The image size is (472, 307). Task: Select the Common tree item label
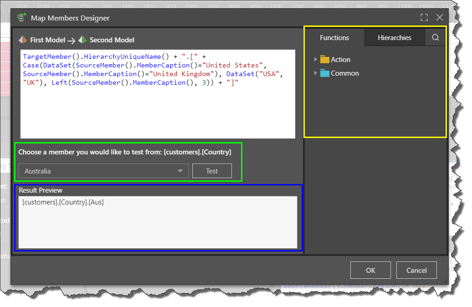344,73
